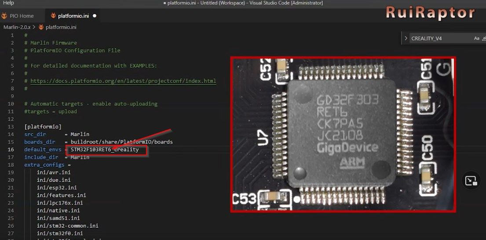The width and height of the screenshot is (486, 240).
Task: Click the STM32F103RET6_creality value
Action: pos(105,150)
